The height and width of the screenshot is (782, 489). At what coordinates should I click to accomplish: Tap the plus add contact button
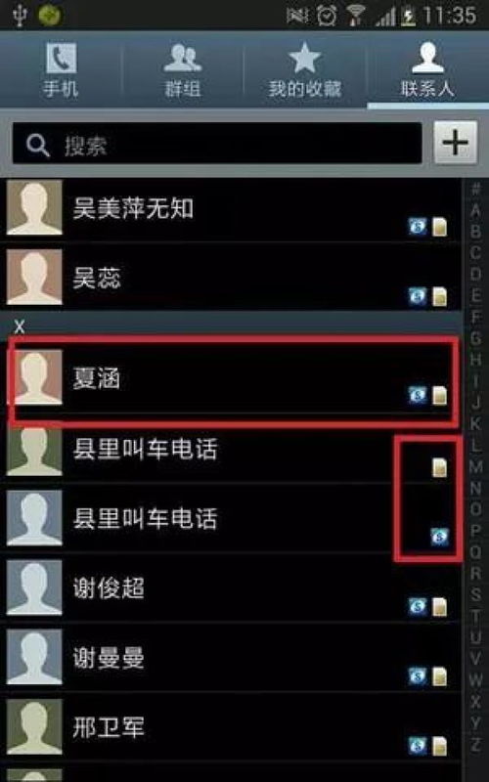(455, 143)
